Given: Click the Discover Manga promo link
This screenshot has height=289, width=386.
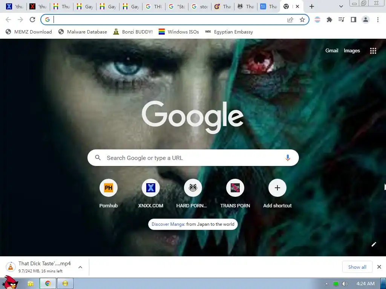Looking at the screenshot, I should (168, 224).
